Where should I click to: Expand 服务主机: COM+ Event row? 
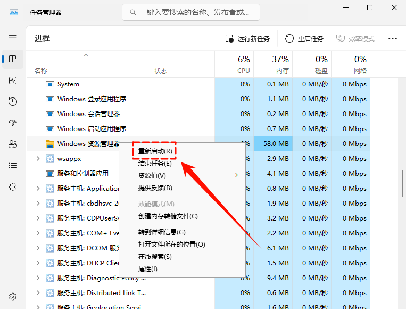38,233
